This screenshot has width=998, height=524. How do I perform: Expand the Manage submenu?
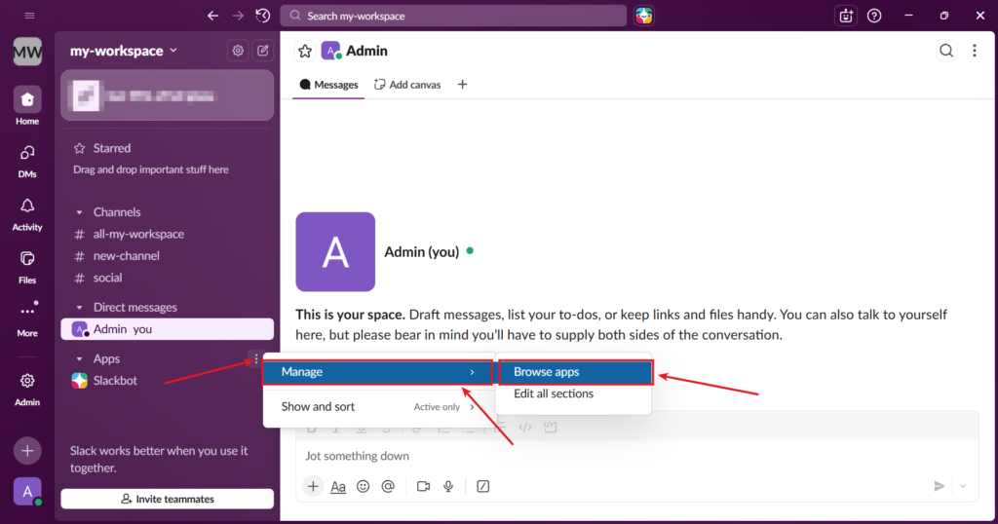tap(378, 372)
